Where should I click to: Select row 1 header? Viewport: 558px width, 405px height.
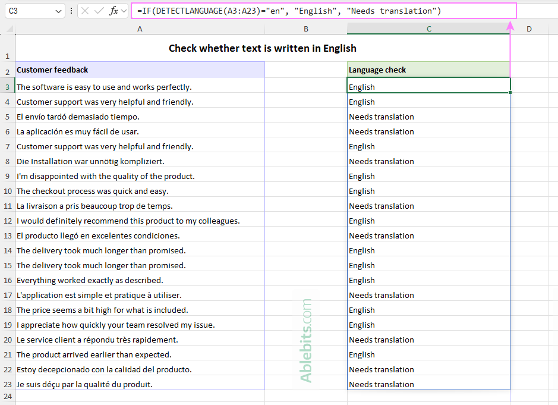8,48
